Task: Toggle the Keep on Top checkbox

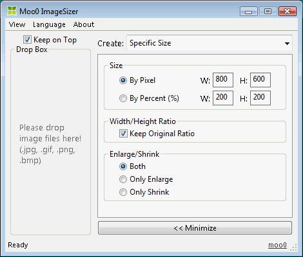Action: [27, 40]
